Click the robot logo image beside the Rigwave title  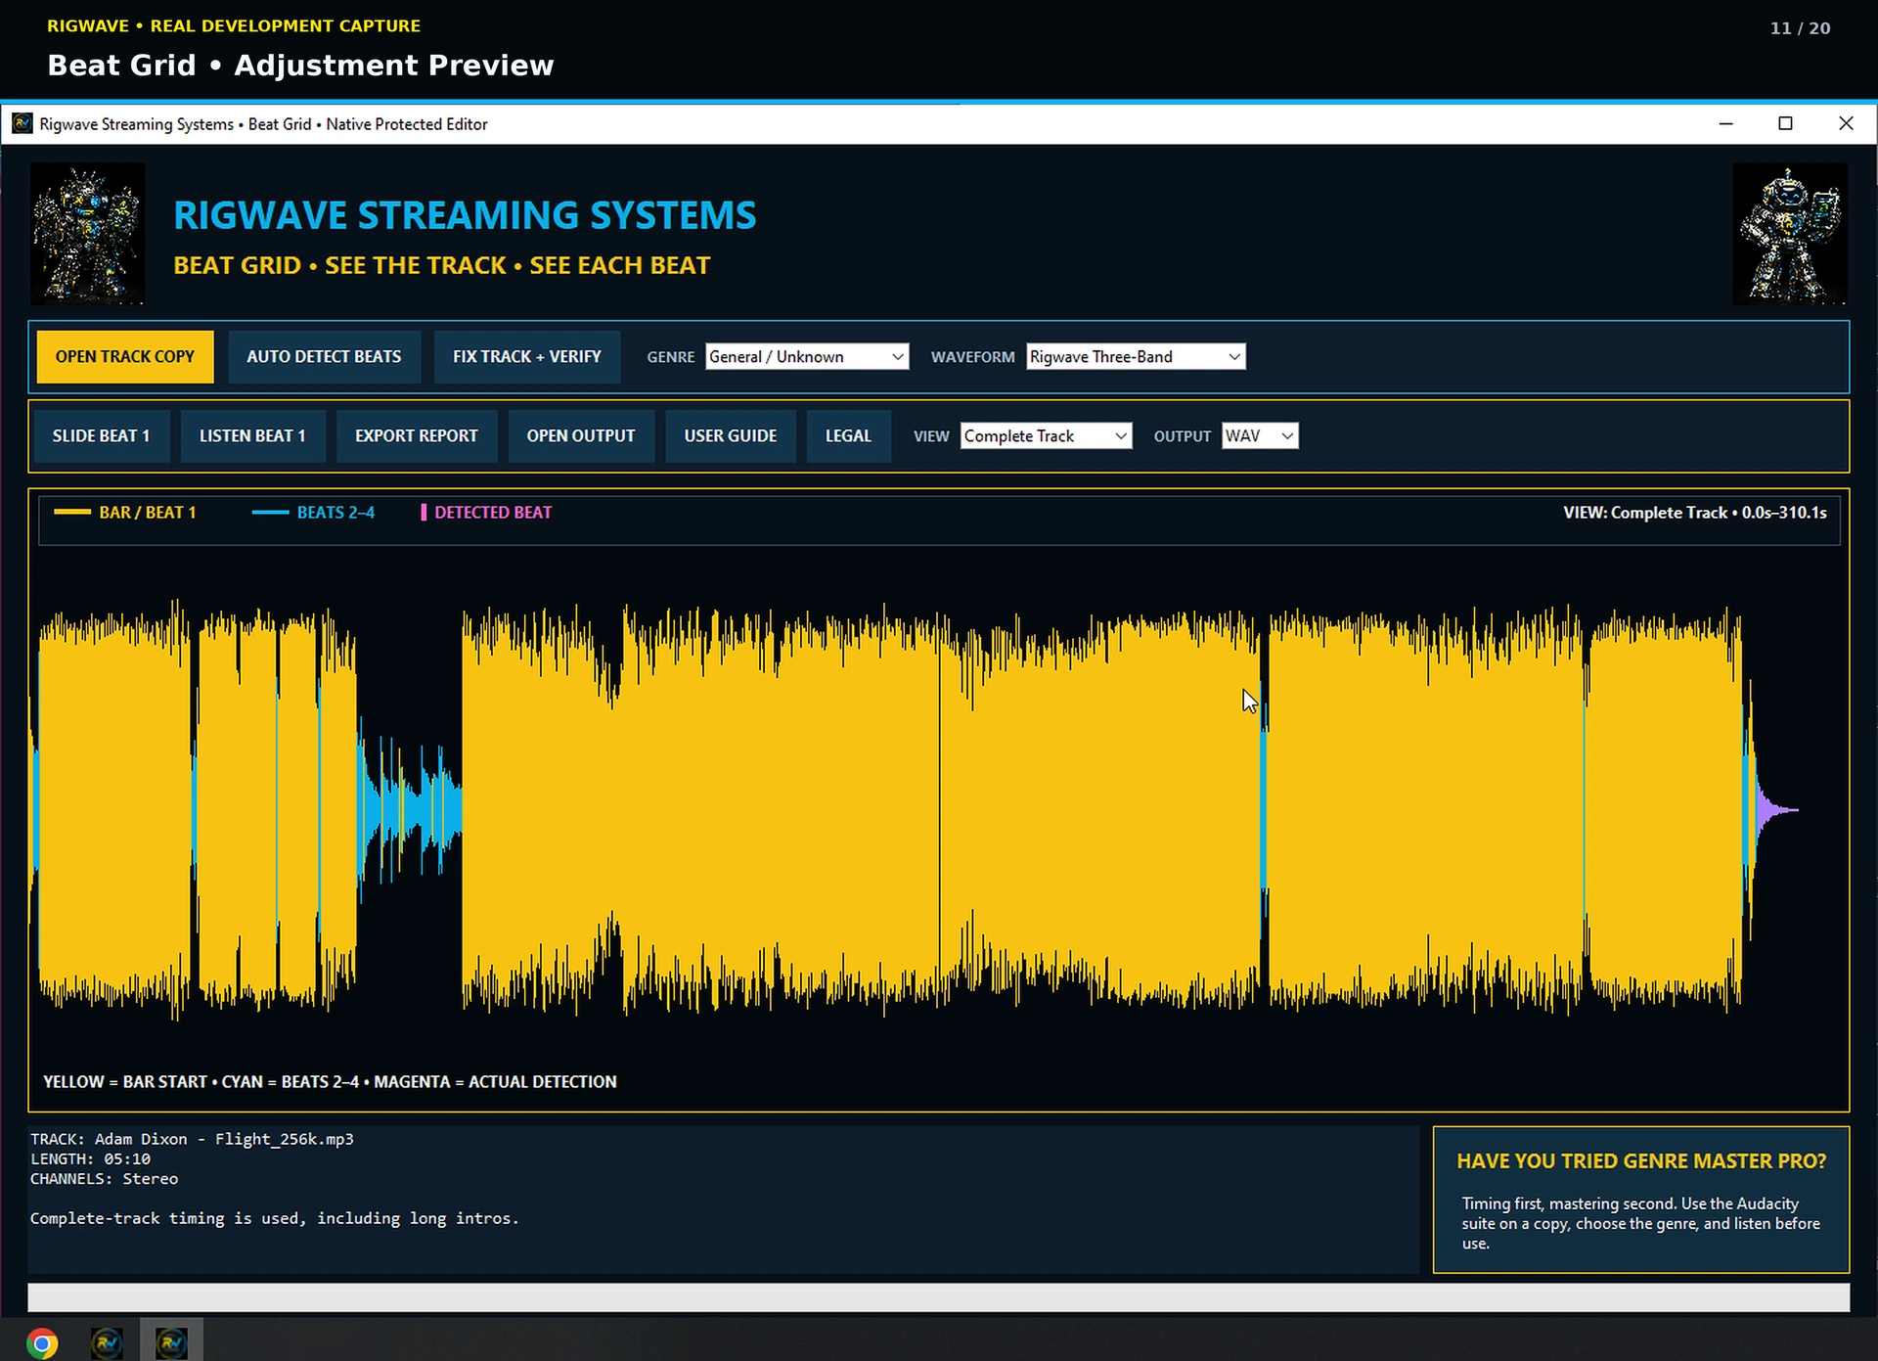pos(88,234)
